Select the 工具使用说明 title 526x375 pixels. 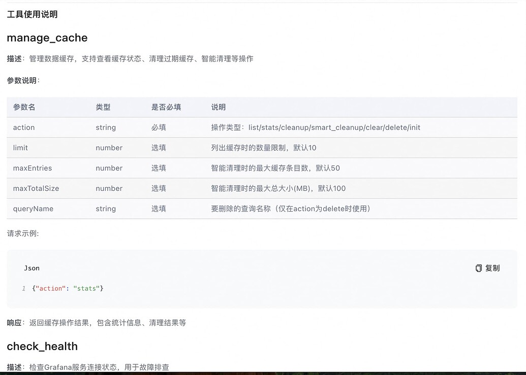(31, 15)
